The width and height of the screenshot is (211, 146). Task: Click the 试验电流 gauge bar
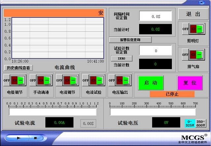[53, 112]
